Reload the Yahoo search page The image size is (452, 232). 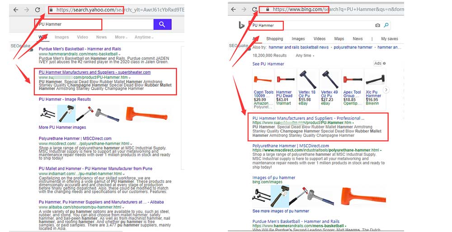click(x=38, y=10)
